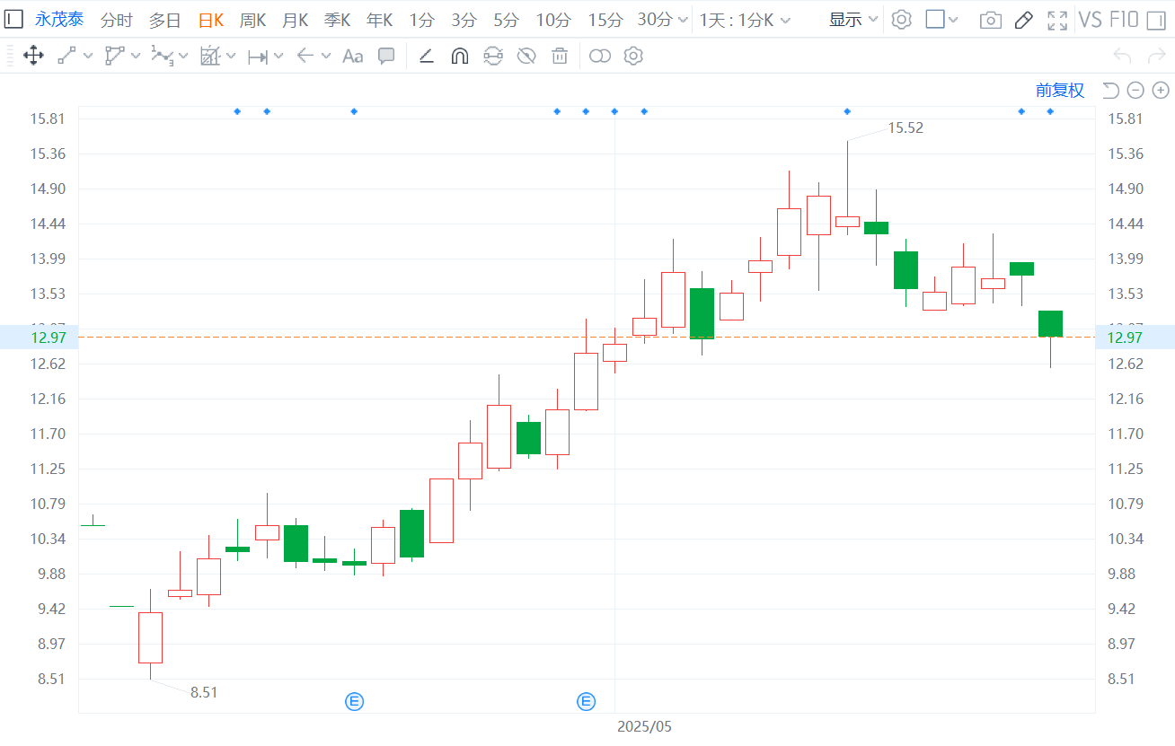This screenshot has width=1175, height=746.
Task: Click the overlapping circles icon
Action: pyautogui.click(x=600, y=57)
